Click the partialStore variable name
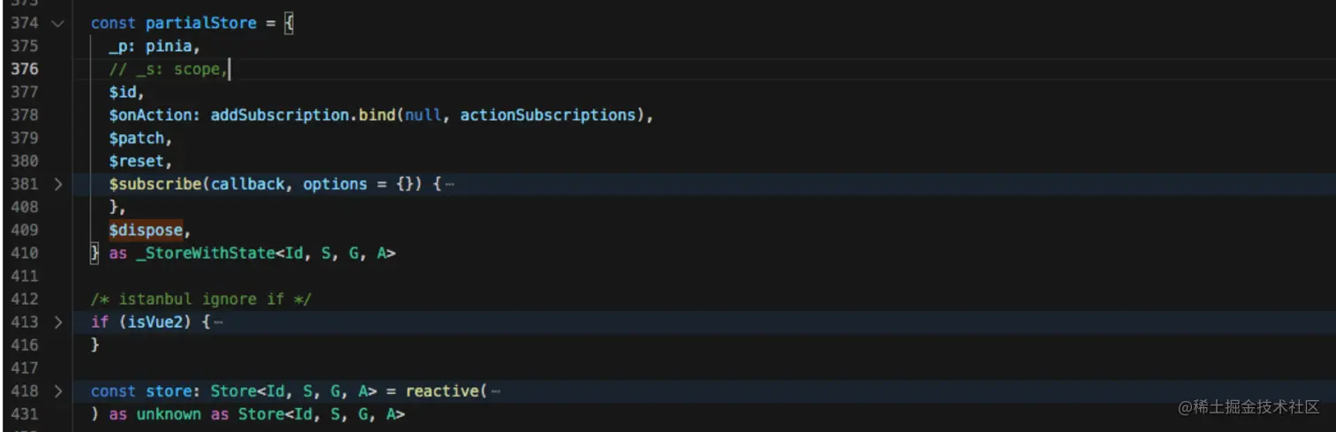1336x432 pixels. click(196, 24)
